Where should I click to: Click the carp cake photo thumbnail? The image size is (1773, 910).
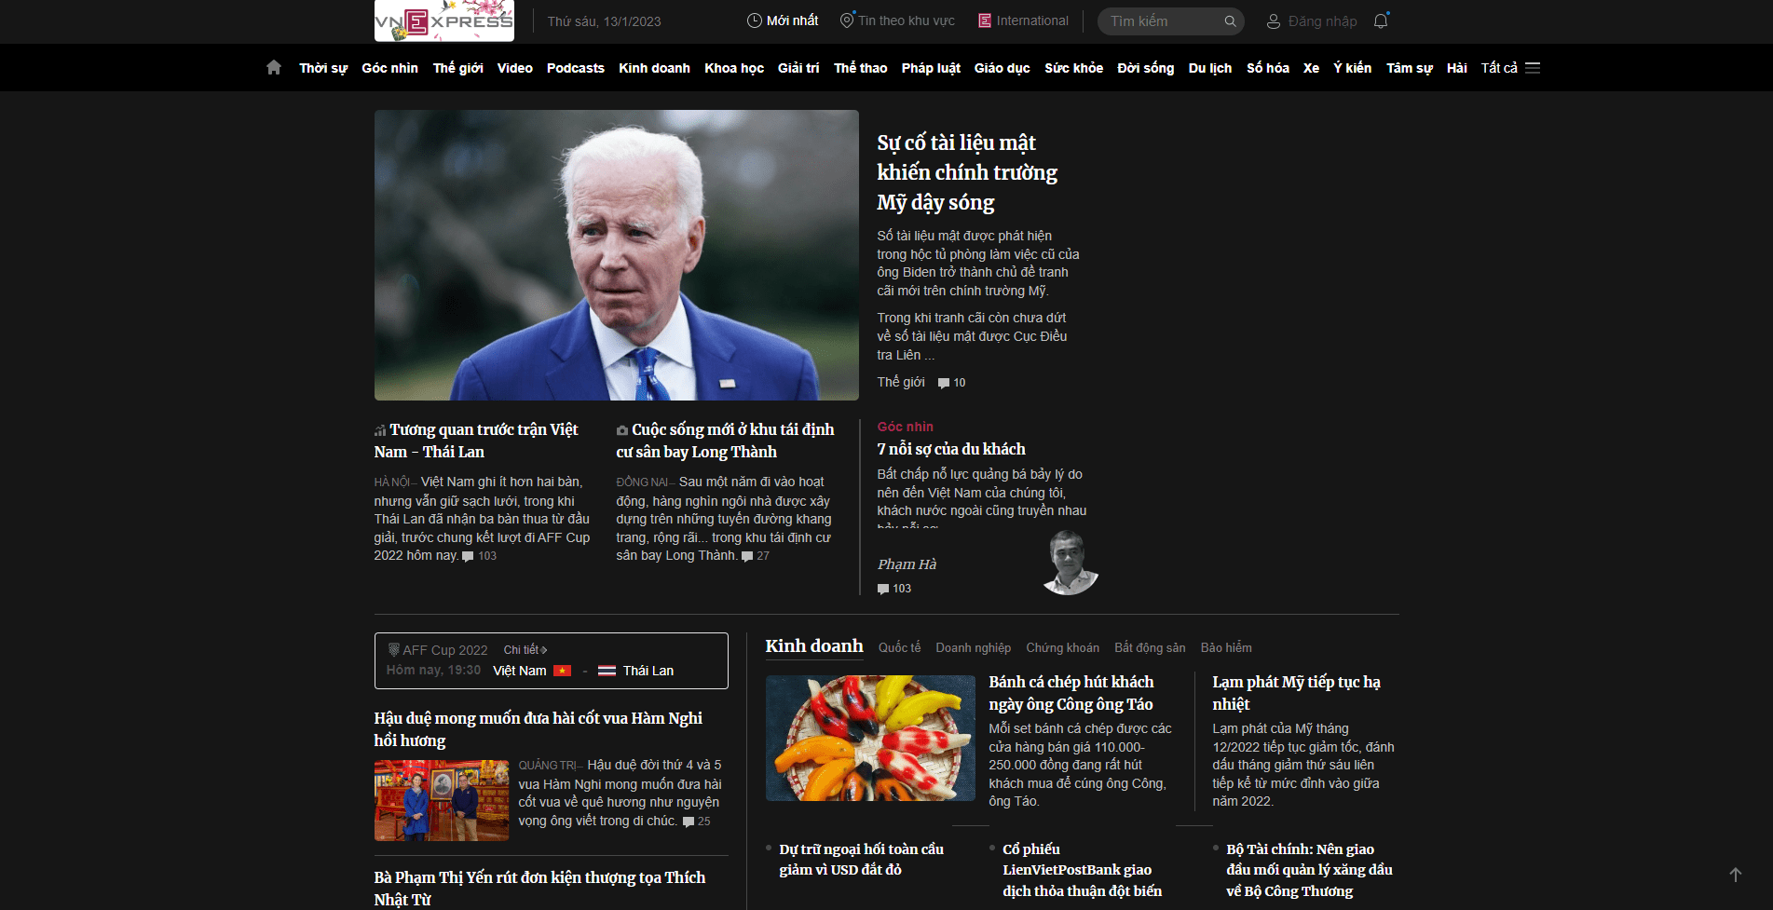point(870,739)
